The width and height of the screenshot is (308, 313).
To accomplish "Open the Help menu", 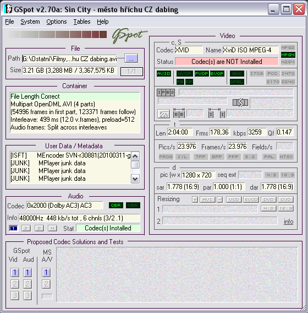I will 103,21.
